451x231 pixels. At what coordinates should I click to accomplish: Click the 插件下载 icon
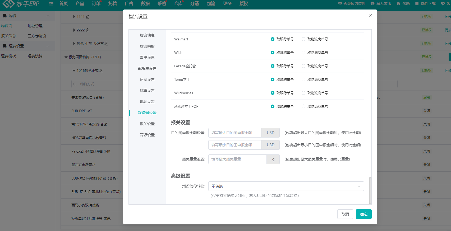click(x=417, y=4)
